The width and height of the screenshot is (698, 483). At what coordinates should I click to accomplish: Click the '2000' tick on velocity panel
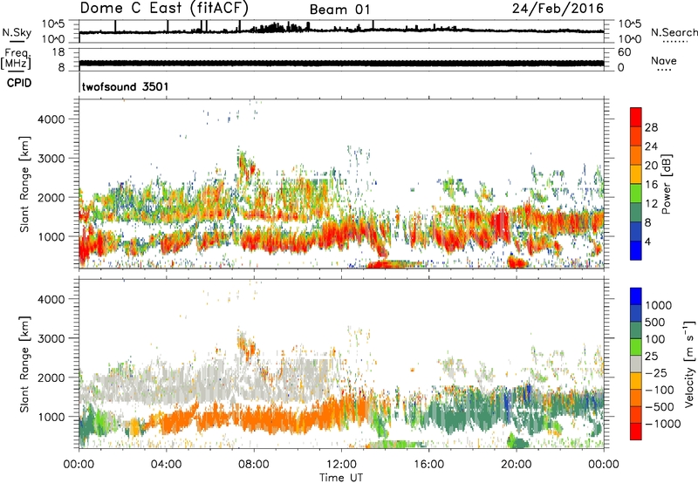coord(51,378)
